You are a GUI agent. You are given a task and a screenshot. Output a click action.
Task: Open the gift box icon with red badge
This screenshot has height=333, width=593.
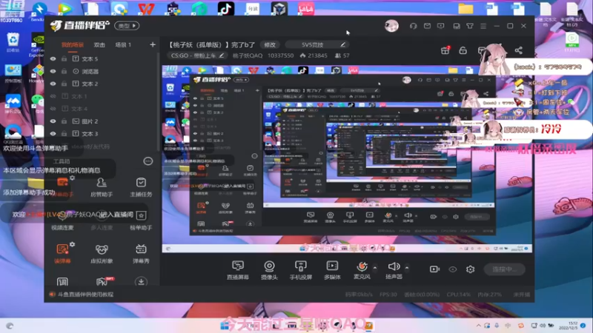pos(445,50)
